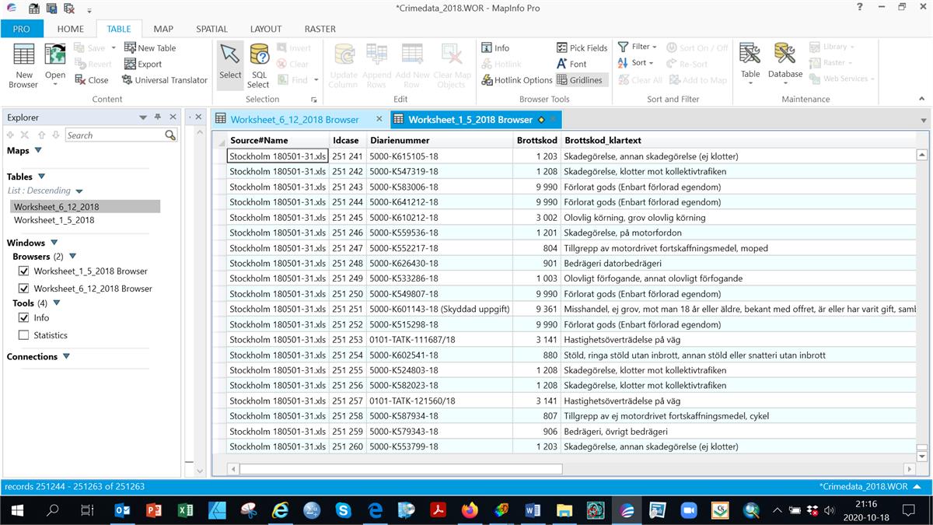Click the Universal Translator icon
Screen dimensions: 933x525
128,80
